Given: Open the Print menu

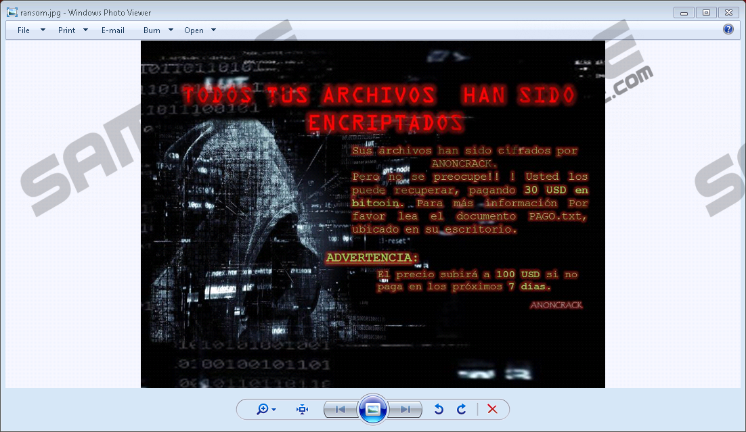Looking at the screenshot, I should [66, 30].
